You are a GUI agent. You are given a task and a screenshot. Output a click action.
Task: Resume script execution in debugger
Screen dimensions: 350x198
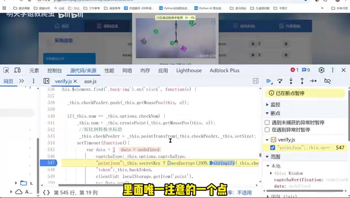click(269, 81)
